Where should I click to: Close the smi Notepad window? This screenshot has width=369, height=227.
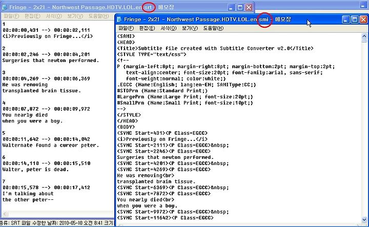coord(363,19)
